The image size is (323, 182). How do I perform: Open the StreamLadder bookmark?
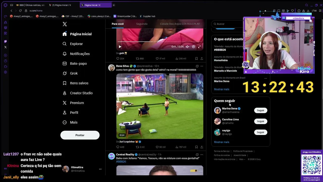[125, 16]
